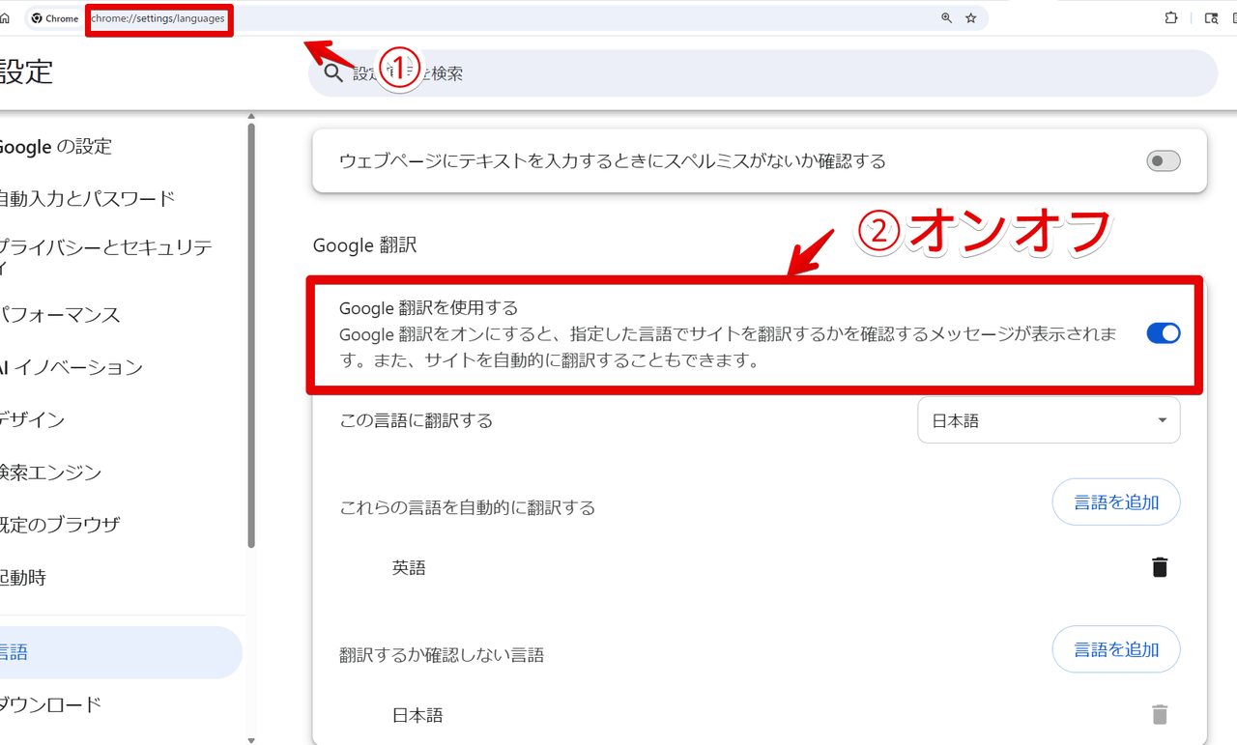Click inside the chrome://settings/languages address bar
Screen dimensions: 1237x745
158,17
